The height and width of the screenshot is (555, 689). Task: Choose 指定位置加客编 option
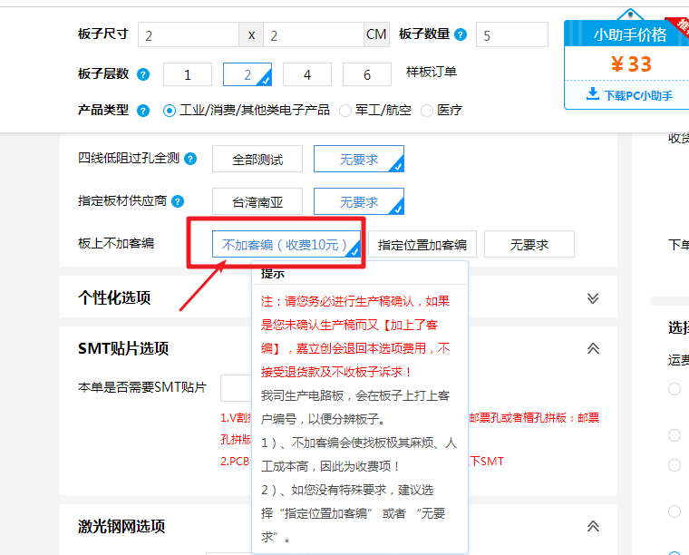tap(422, 245)
